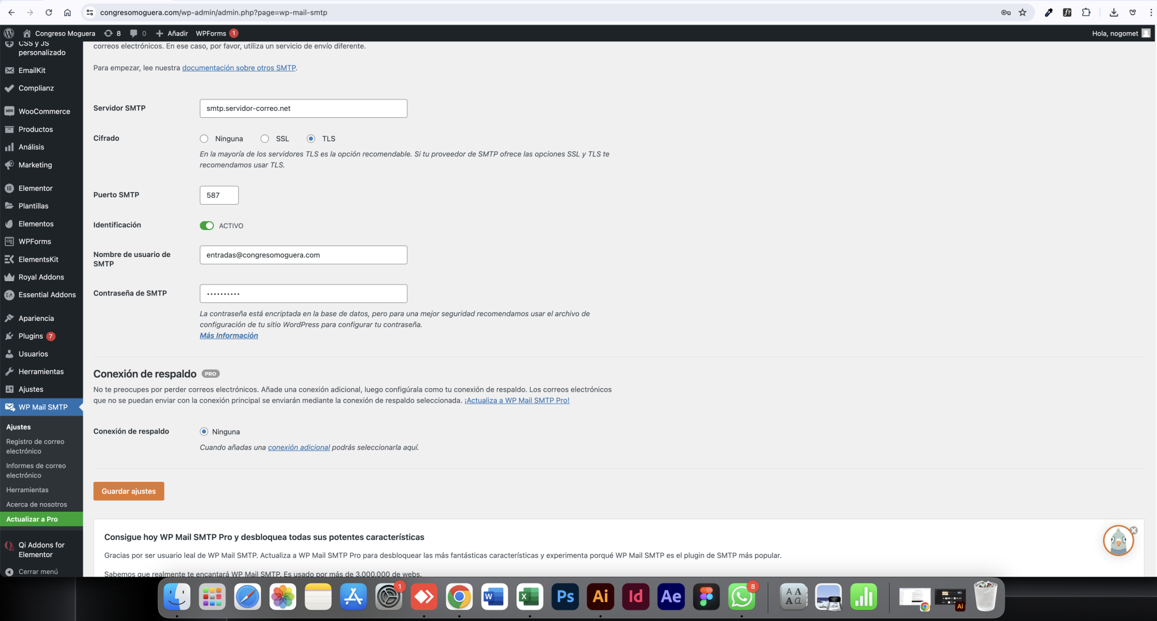The width and height of the screenshot is (1157, 621).
Task: Toggle the Identificación ACTIVO switch
Action: click(206, 225)
